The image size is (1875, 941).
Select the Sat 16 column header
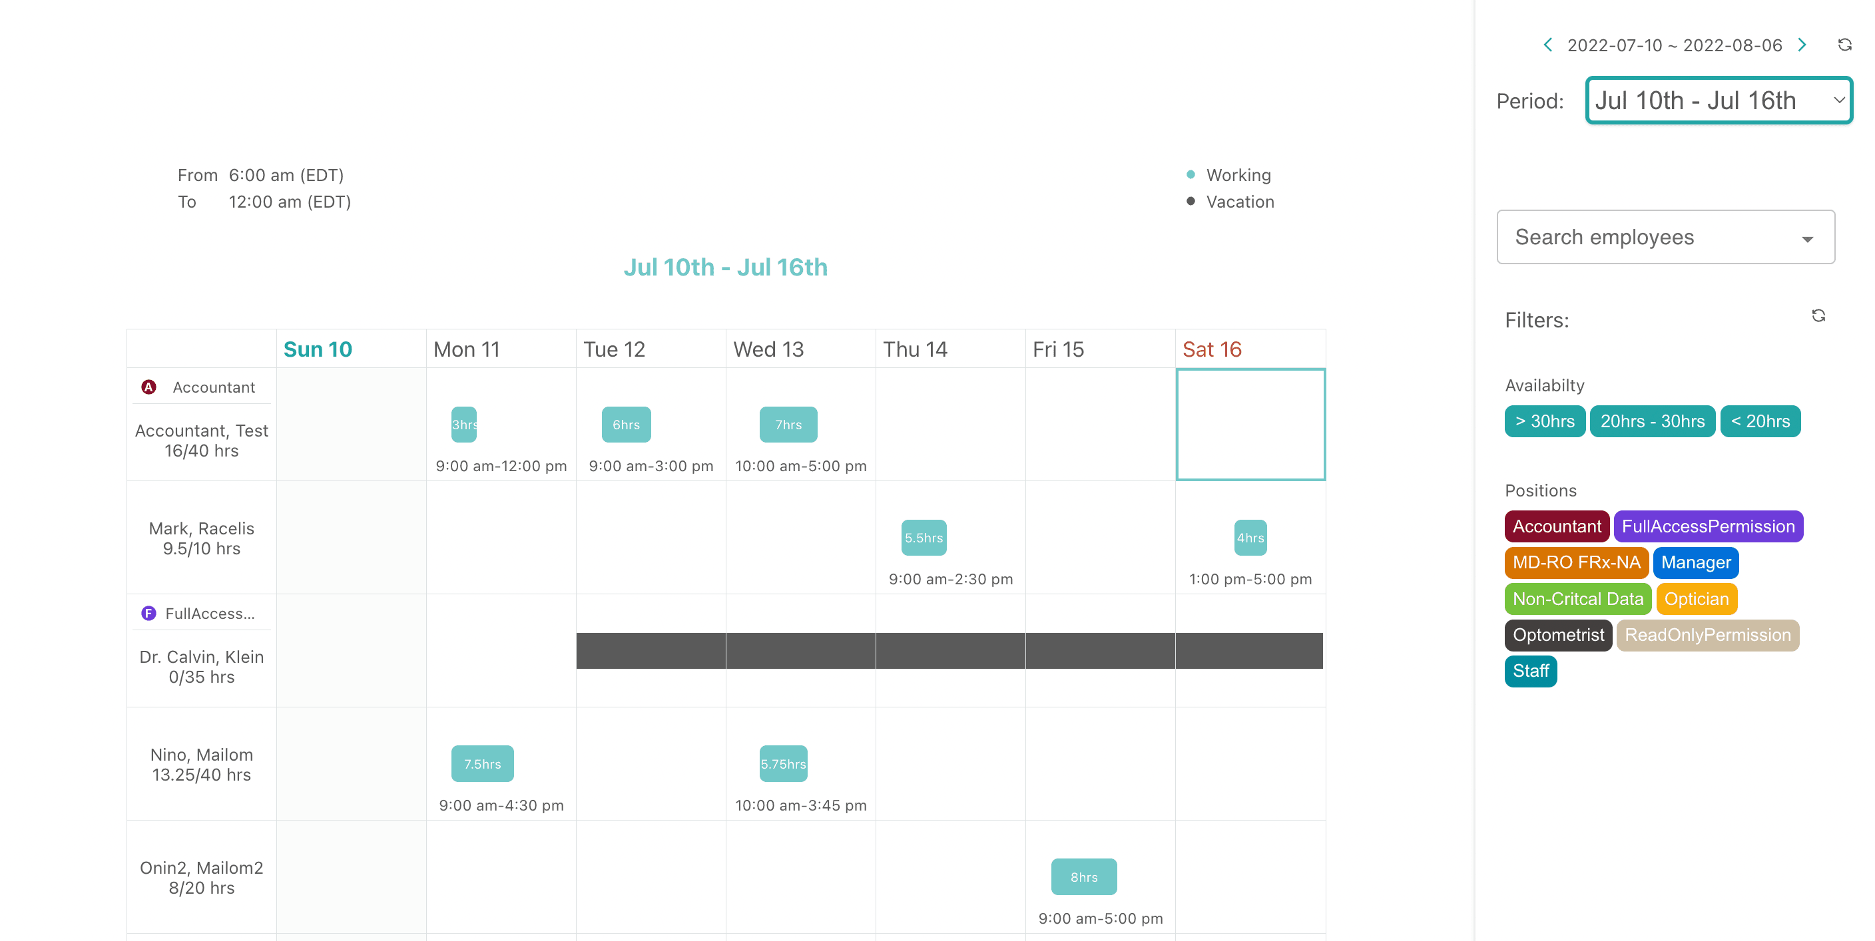point(1212,349)
